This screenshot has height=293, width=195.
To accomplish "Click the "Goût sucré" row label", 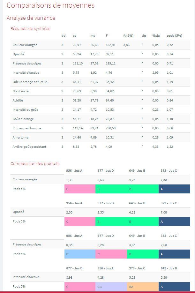I will click(x=20, y=91).
